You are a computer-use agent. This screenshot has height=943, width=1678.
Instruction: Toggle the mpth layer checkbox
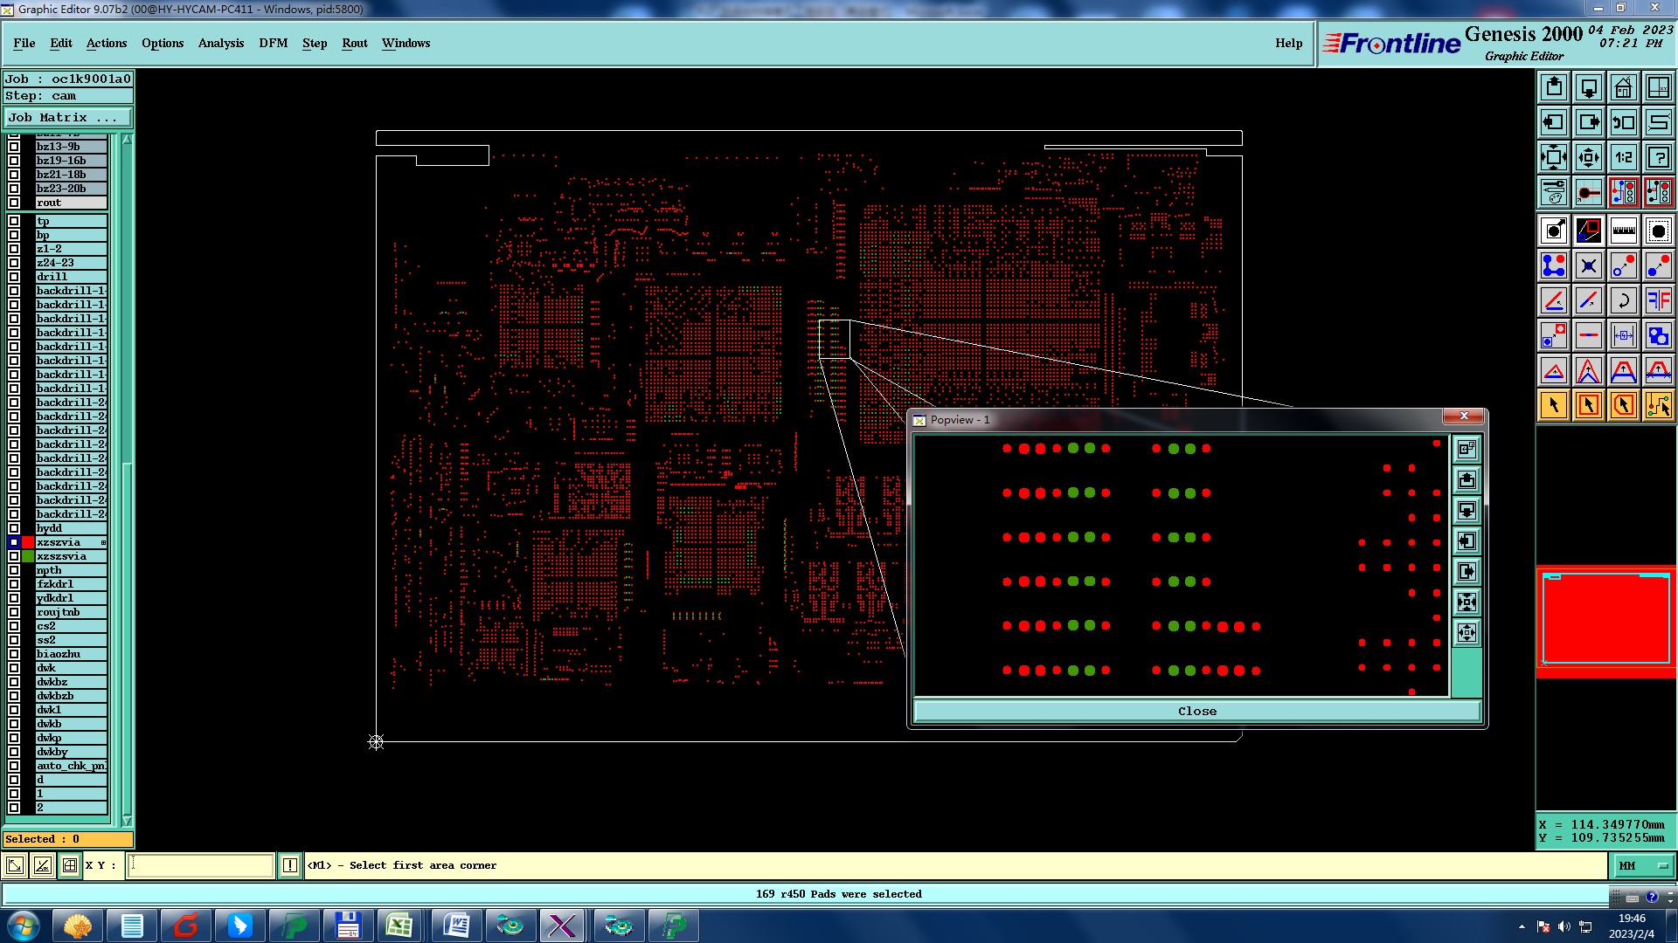click(x=14, y=570)
